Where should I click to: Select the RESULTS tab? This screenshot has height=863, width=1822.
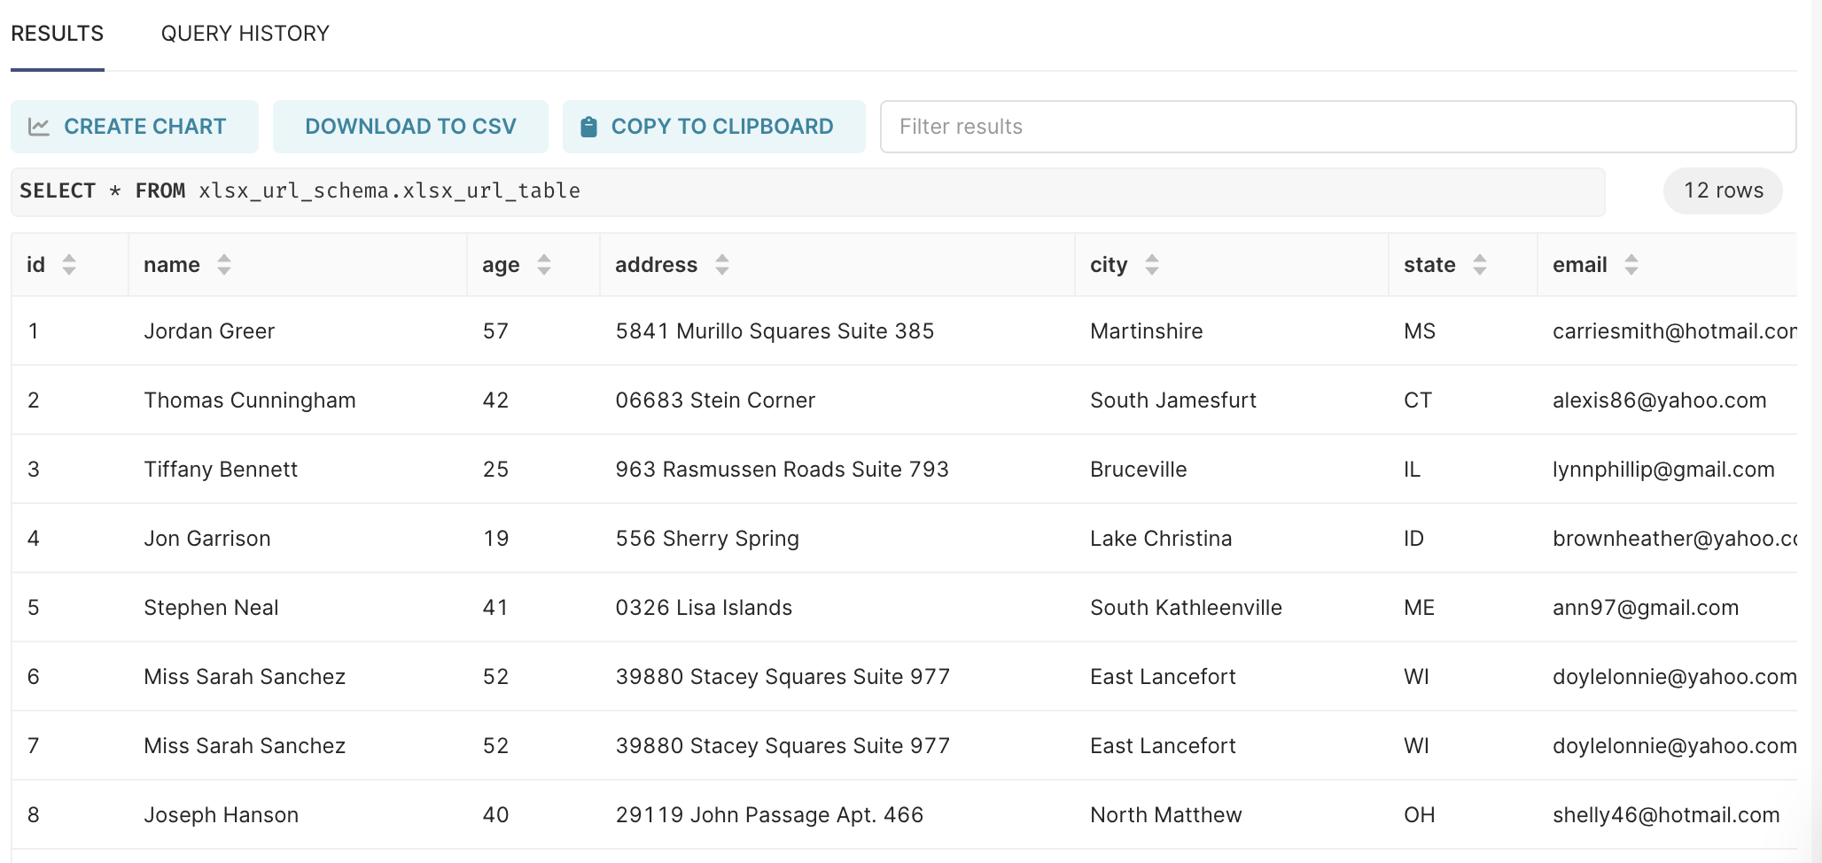point(57,34)
